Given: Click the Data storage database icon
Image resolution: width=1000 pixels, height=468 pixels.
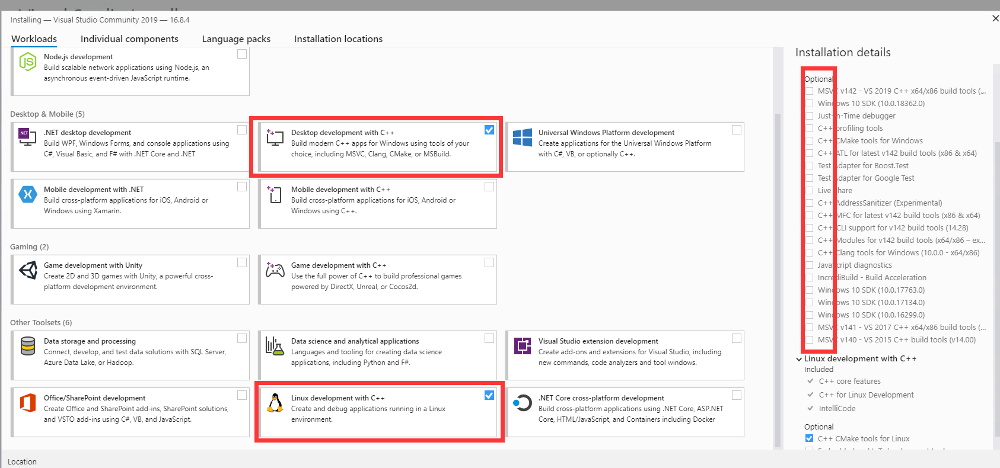Looking at the screenshot, I should [x=27, y=346].
